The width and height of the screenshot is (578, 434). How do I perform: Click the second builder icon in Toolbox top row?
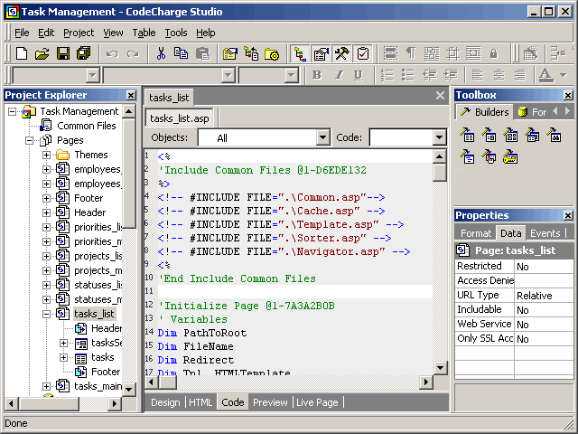pyautogui.click(x=489, y=135)
